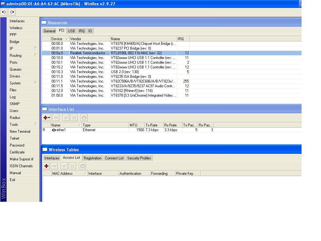This screenshot has width=321, height=241.
Task: Click the WinBox title bar application icon
Action: click(x=3, y=3)
